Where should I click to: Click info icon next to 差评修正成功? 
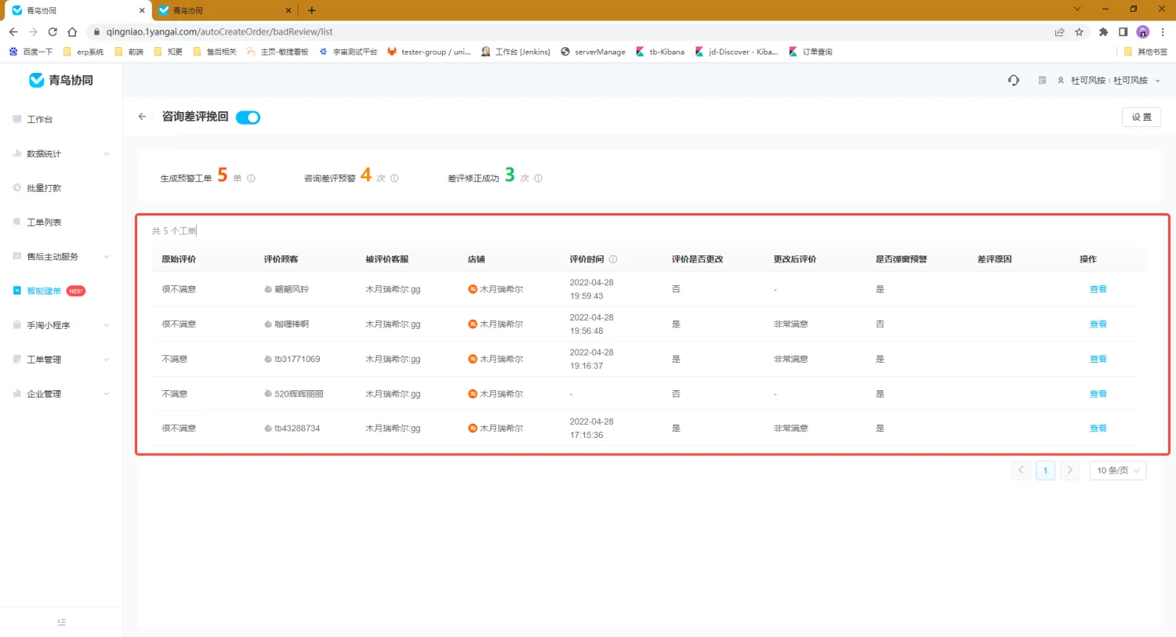[538, 179]
